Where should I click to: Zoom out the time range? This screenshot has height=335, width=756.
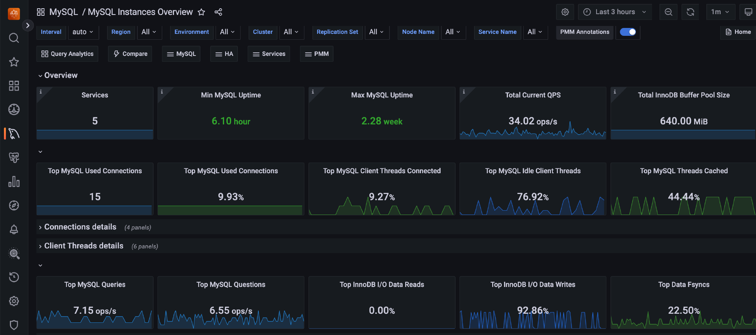point(668,12)
